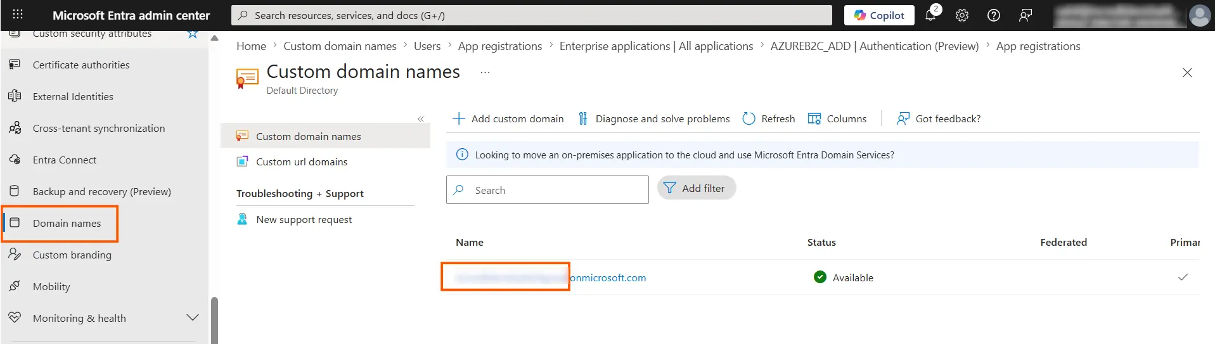Open Entra Connect in sidebar
Viewport: 1215px width, 344px height.
point(65,160)
